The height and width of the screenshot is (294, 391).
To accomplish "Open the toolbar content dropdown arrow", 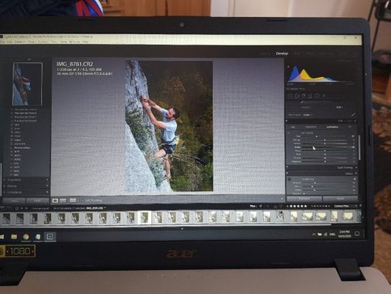I will (x=282, y=199).
